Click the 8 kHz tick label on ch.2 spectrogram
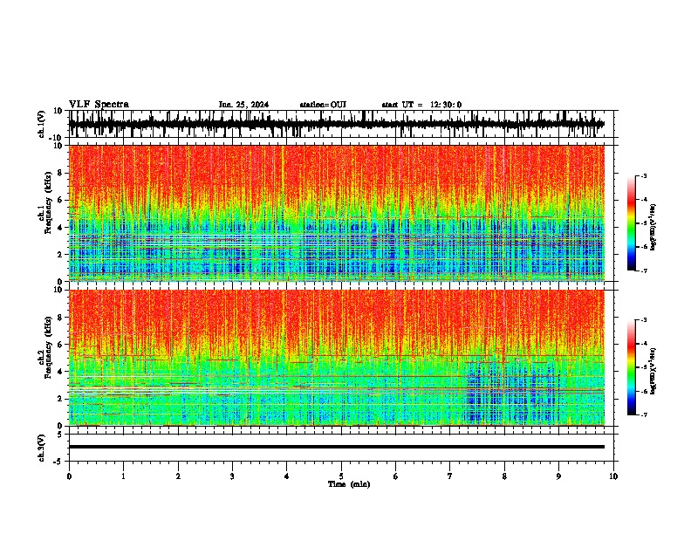The image size is (691, 534). point(60,318)
